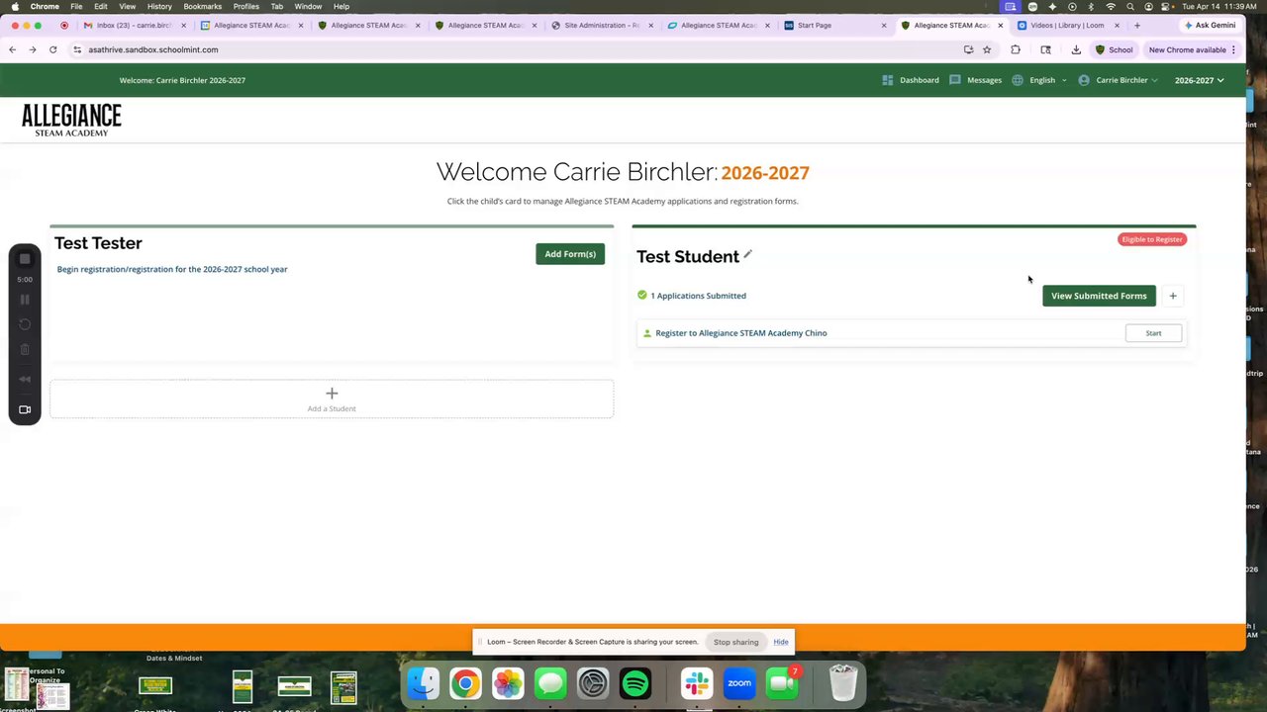Click the address bar URL field
The width and height of the screenshot is (1267, 712).
(x=515, y=49)
